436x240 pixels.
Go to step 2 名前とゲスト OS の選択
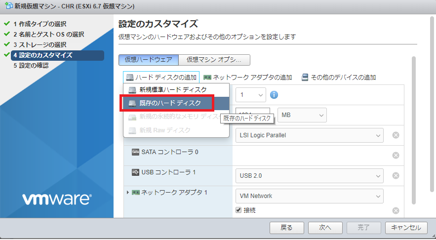point(49,35)
